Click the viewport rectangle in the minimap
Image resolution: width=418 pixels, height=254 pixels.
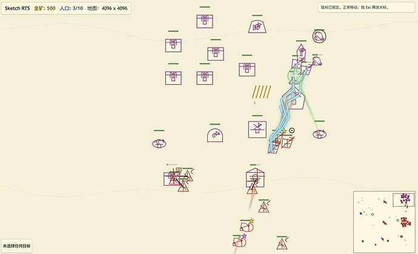tap(403, 200)
